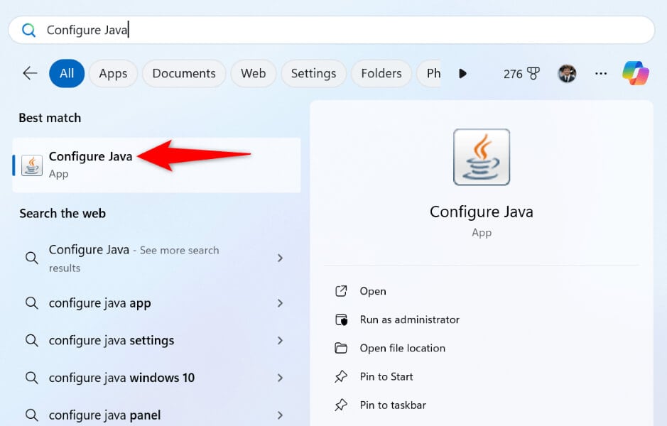Expand the 'configure java app' suggestion chevron

[280, 303]
